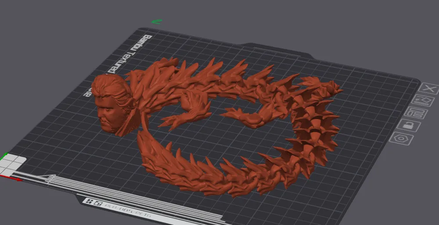Click the green arrow above the plate
Image resolution: width=439 pixels, height=225 pixels.
tap(156, 21)
